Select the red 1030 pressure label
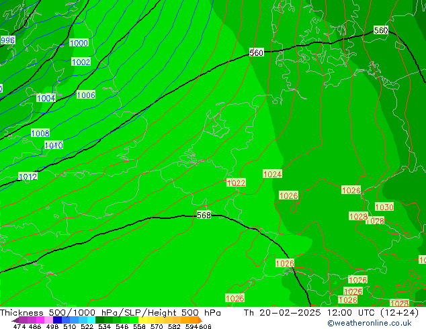The width and height of the screenshot is (426, 329). pos(384,207)
